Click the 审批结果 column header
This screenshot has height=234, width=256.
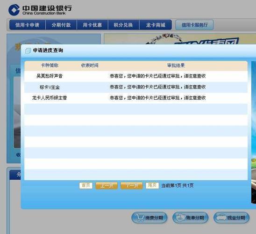176,66
